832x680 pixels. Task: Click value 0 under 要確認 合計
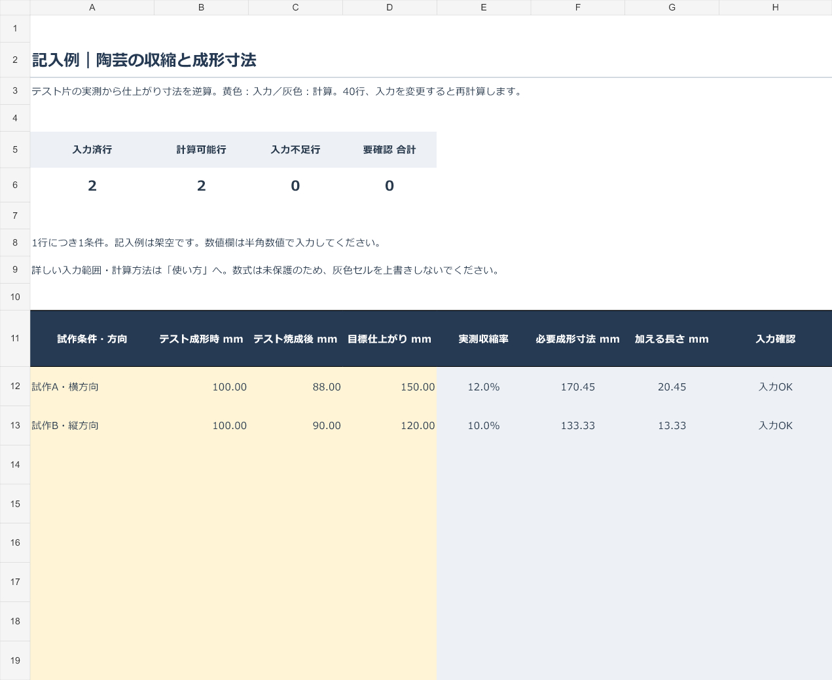click(x=389, y=185)
